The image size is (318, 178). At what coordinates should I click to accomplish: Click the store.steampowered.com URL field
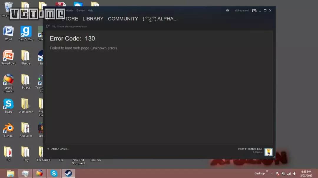(69, 26)
